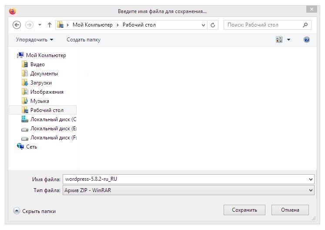Open the Музыка folder in the tree

[40, 101]
